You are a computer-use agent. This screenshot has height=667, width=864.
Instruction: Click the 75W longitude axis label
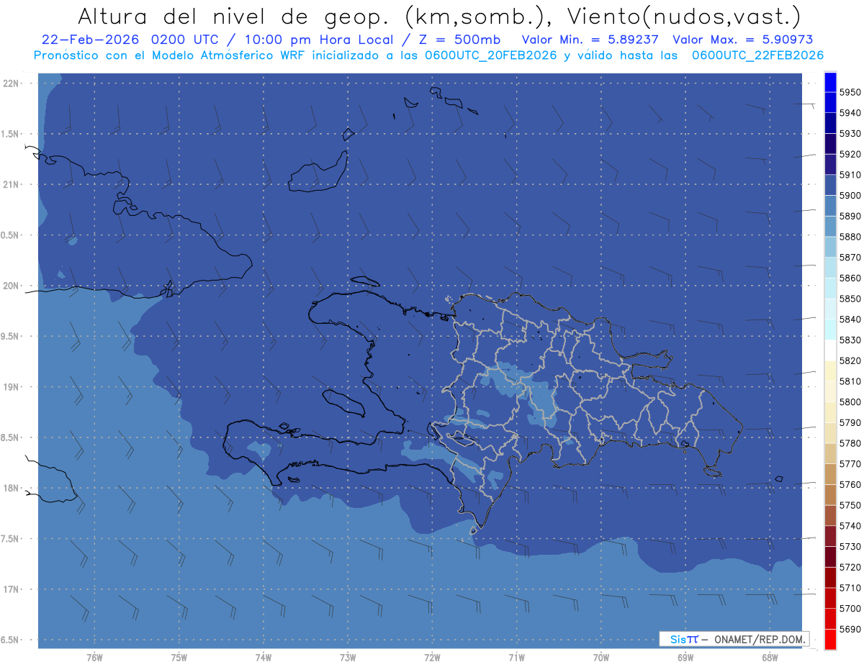179,658
